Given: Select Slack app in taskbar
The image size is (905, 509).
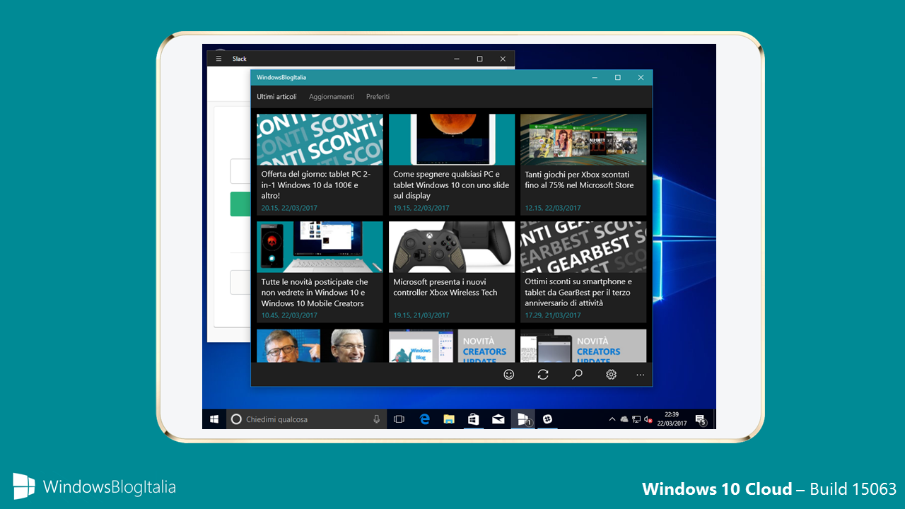Looking at the screenshot, I should (547, 419).
